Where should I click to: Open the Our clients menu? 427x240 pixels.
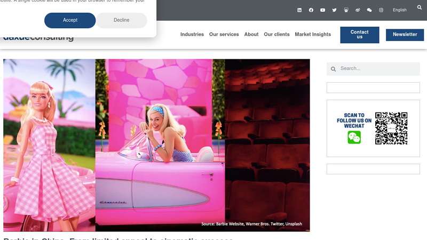pyautogui.click(x=276, y=35)
